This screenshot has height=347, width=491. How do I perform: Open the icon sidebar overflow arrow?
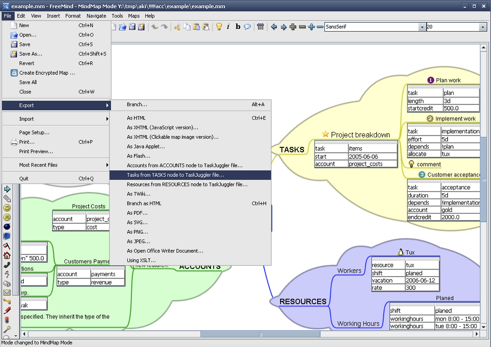pos(15,335)
